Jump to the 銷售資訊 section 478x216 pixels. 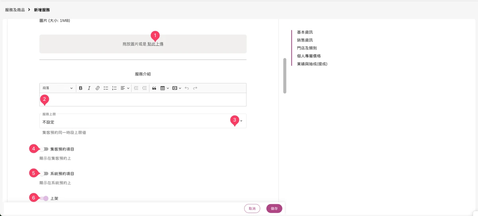point(305,40)
